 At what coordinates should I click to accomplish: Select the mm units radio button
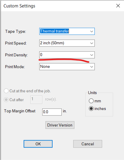[x=91, y=101]
